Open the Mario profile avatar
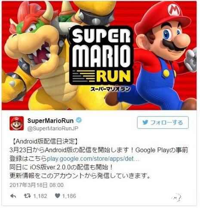200x208 pixels. [17, 123]
